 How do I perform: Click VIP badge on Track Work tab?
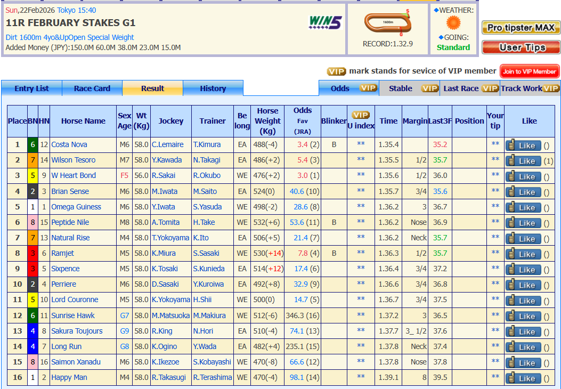551,88
